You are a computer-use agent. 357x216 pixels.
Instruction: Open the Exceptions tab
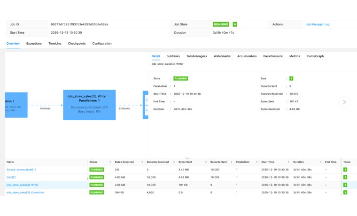tap(34, 43)
